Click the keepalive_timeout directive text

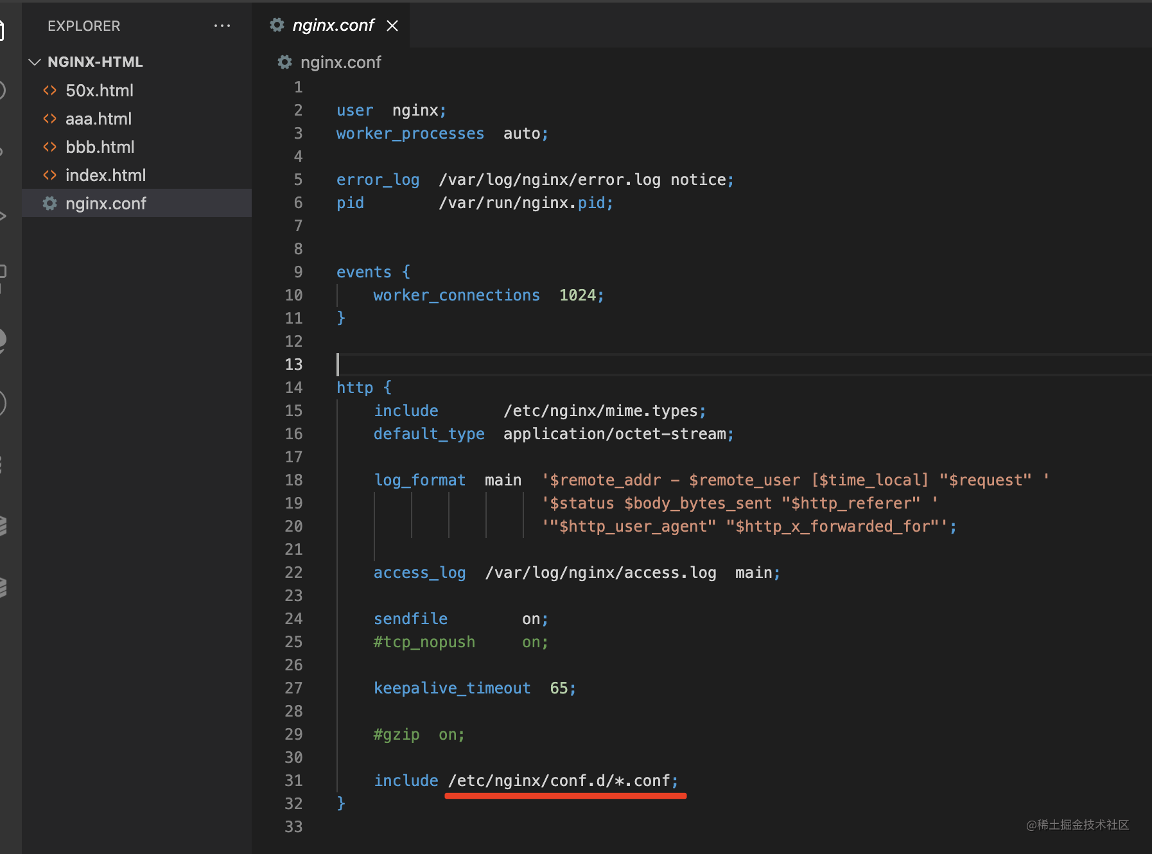click(x=452, y=688)
